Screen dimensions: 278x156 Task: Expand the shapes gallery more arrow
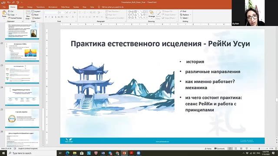pyautogui.click(x=147, y=18)
